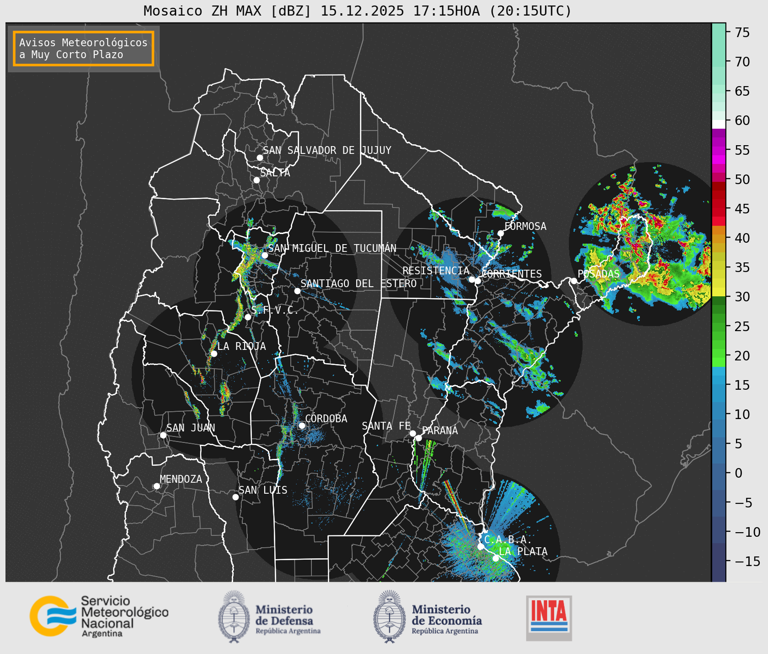Click the 0 tick label on the colorbar
Screen dimensions: 768x654
(x=738, y=473)
